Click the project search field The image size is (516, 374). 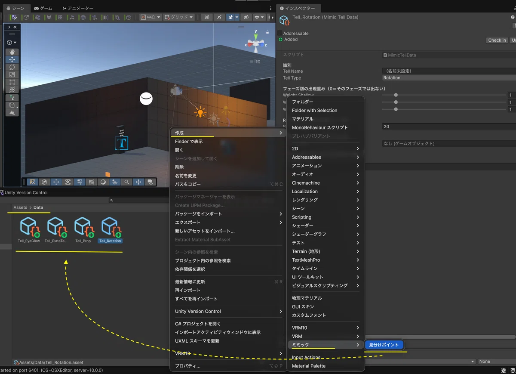pos(138,200)
